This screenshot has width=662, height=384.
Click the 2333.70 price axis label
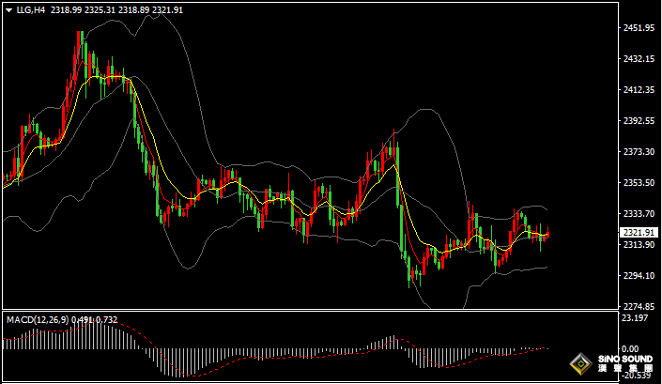638,214
